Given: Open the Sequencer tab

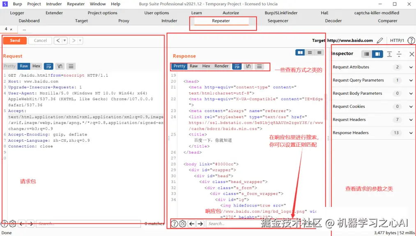Looking at the screenshot, I should click(x=278, y=20).
